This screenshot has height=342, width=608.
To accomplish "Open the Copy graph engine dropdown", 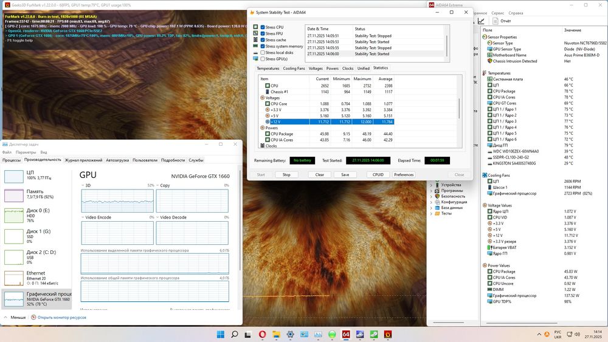I will pos(157,185).
